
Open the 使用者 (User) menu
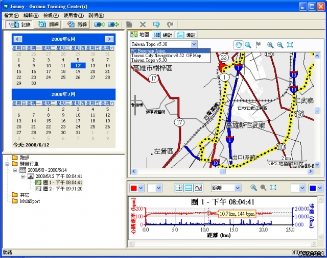[74, 15]
